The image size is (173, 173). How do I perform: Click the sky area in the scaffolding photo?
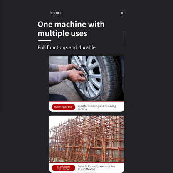pos(58,121)
